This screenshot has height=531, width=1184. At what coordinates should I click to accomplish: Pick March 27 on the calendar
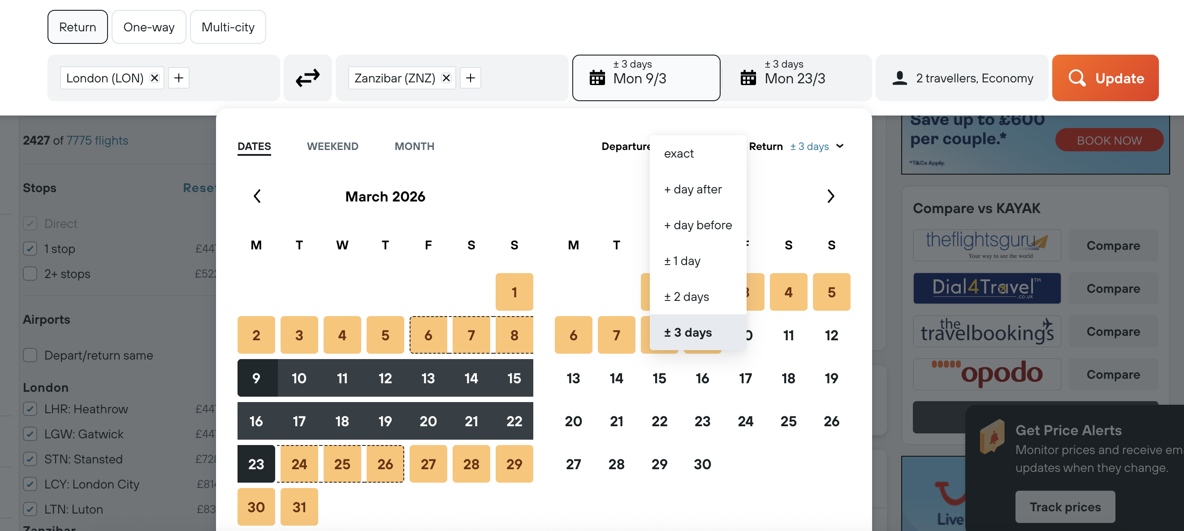(428, 464)
